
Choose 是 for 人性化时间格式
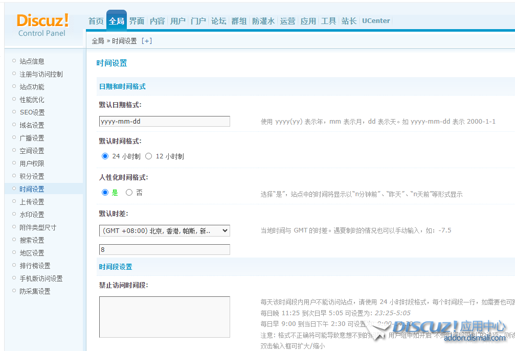point(105,193)
